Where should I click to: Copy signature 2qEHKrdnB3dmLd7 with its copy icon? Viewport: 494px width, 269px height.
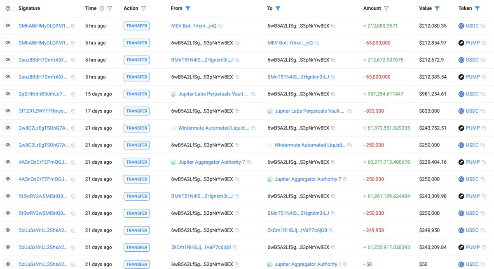(73, 94)
